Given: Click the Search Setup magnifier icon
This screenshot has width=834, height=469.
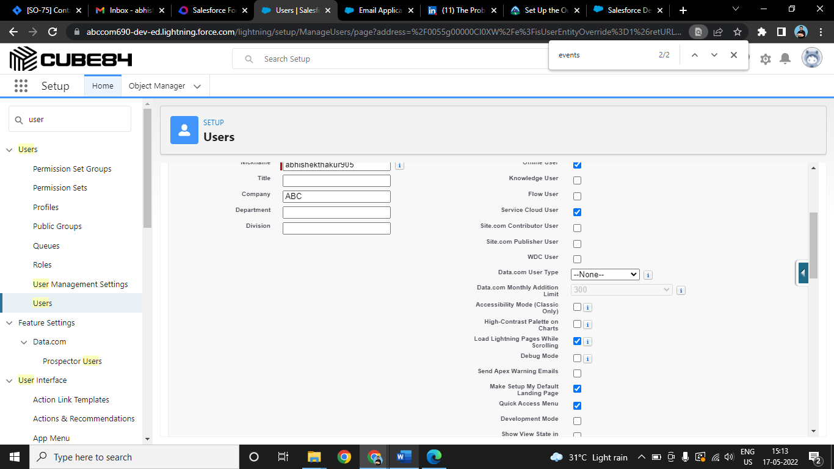Looking at the screenshot, I should click(x=248, y=59).
